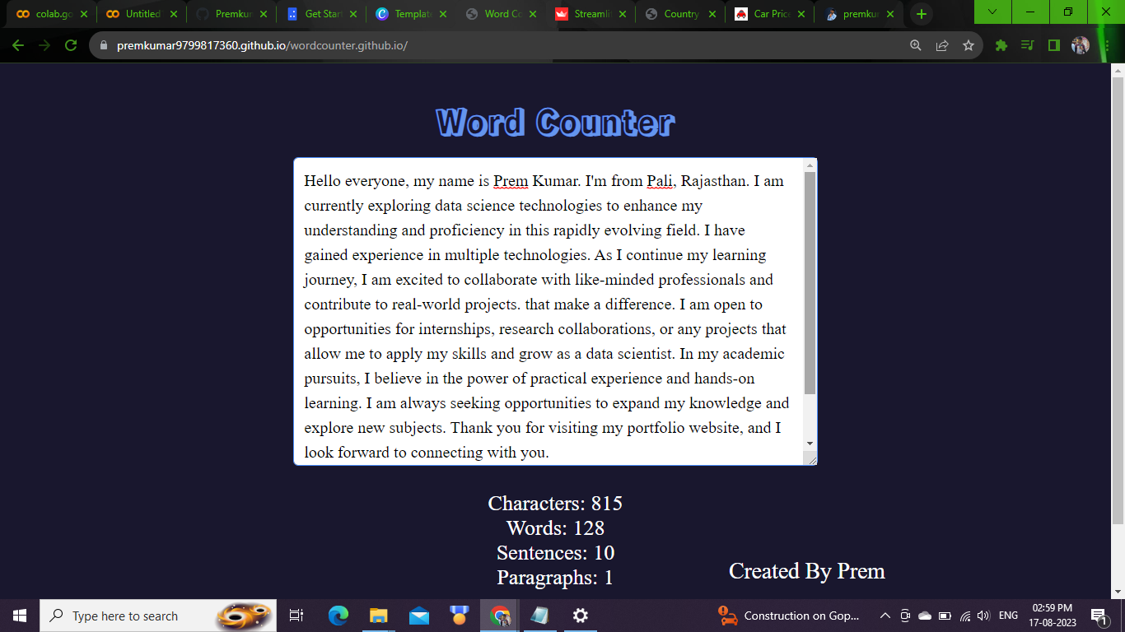The width and height of the screenshot is (1125, 632).
Task: Open a new browser tab
Action: (921, 13)
